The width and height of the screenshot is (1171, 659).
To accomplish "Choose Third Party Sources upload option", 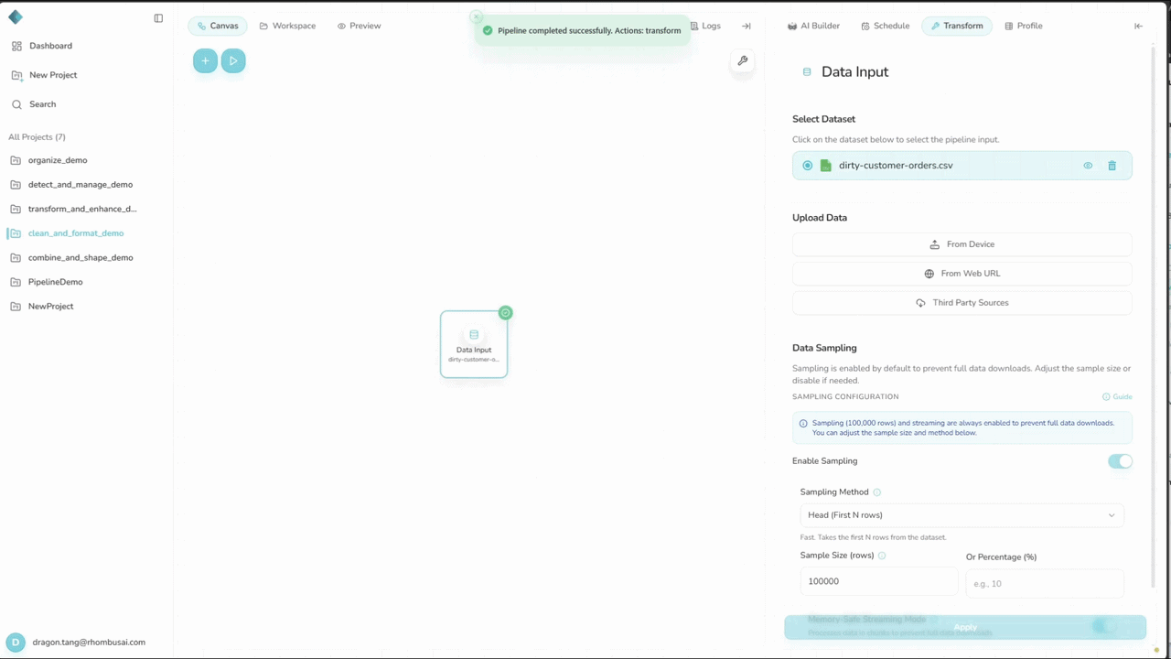I will tap(962, 303).
